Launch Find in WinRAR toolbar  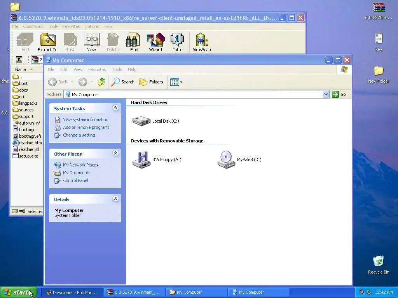134,43
